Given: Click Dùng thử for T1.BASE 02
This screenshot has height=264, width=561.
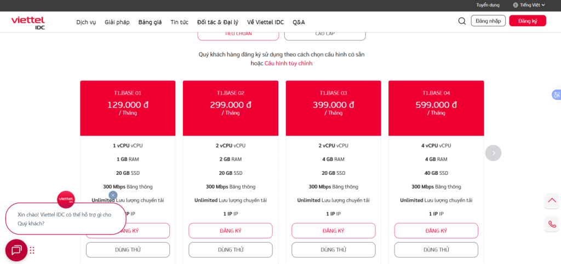Looking at the screenshot, I should (x=231, y=250).
